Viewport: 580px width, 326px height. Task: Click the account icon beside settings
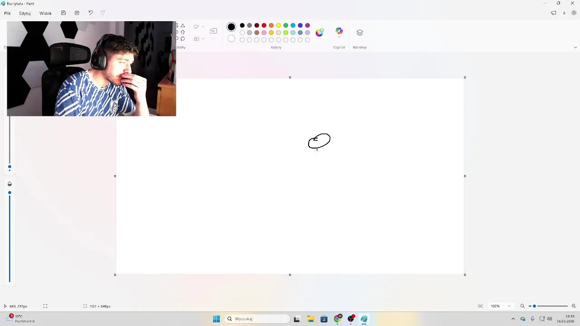click(x=564, y=13)
